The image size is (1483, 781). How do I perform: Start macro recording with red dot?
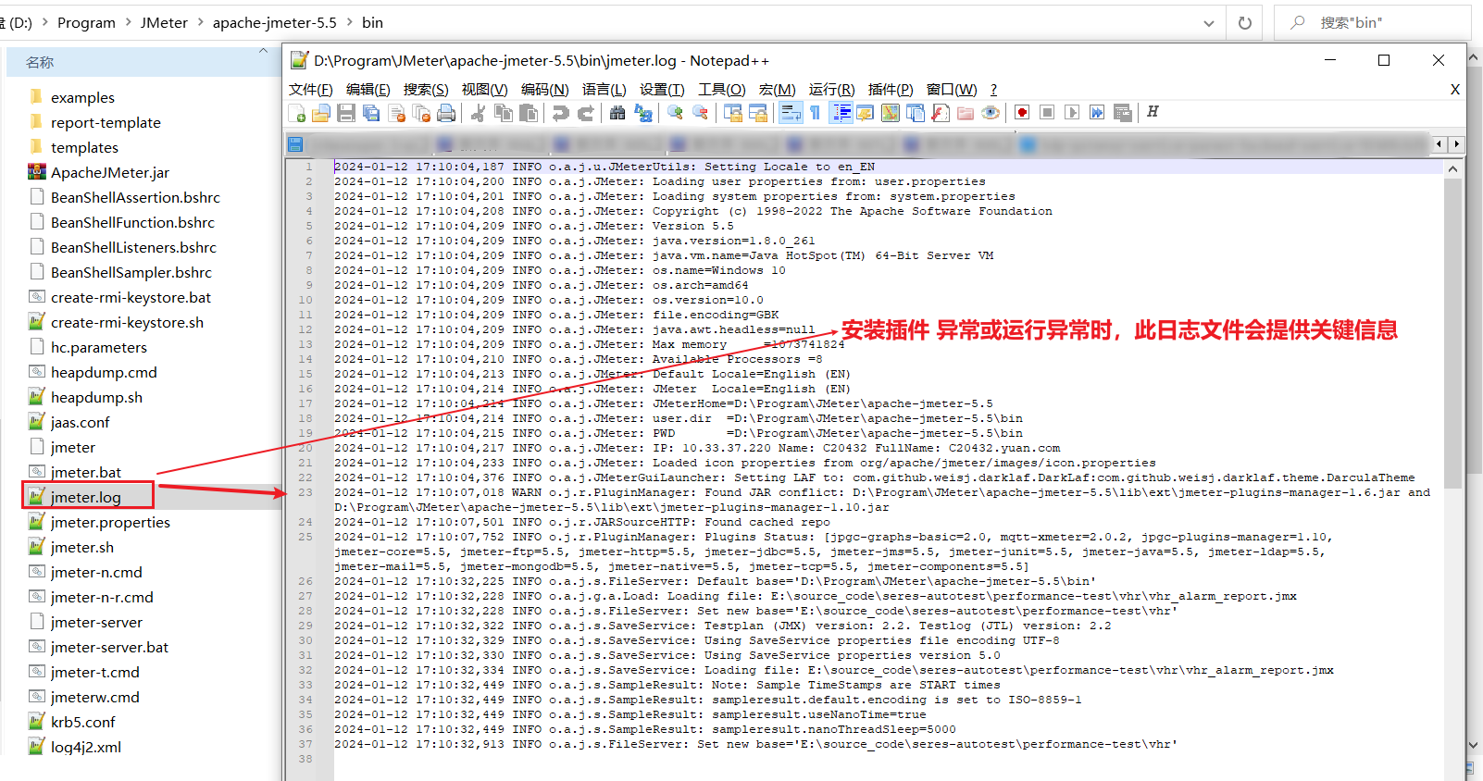[1022, 113]
